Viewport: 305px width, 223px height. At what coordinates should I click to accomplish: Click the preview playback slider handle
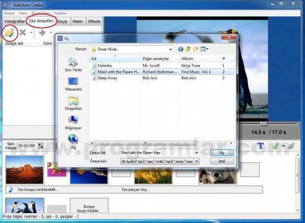click(x=264, y=124)
